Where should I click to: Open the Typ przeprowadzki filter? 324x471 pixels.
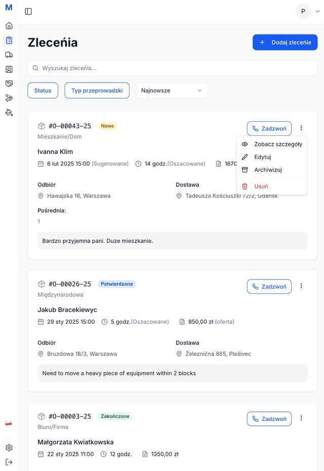click(97, 91)
